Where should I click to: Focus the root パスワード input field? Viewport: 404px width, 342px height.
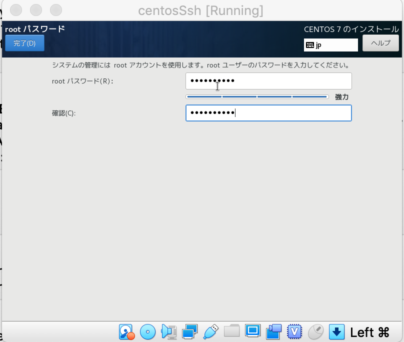click(268, 80)
